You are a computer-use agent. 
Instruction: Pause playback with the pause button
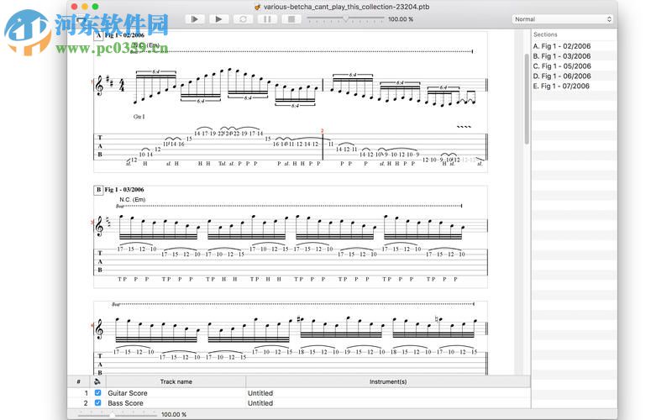(267, 18)
